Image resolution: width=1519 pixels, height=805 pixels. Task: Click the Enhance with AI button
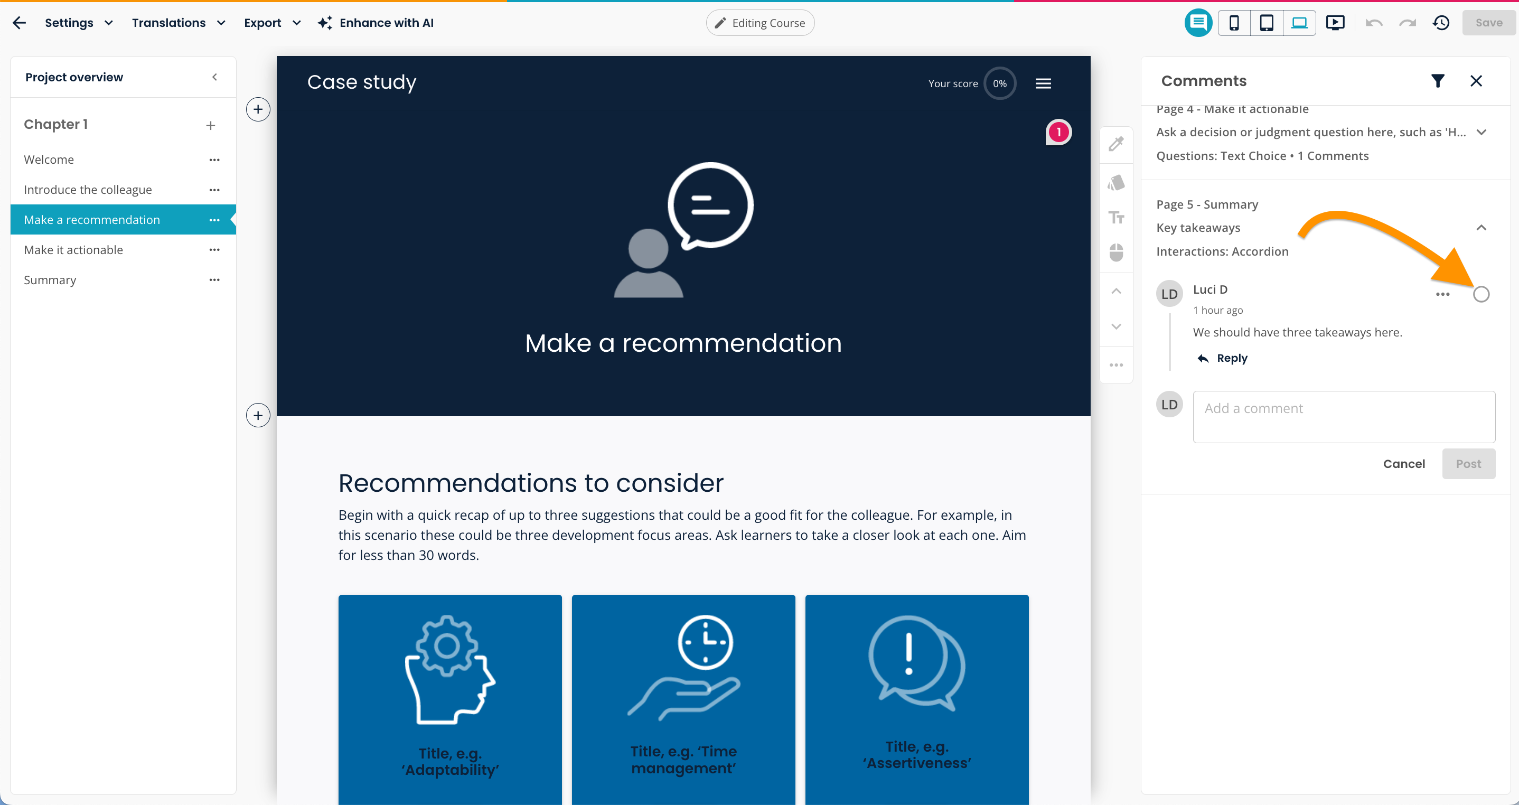376,23
